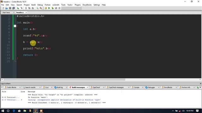Click the Windows Start button
This screenshot has width=202, height=113.
(x=3, y=111)
